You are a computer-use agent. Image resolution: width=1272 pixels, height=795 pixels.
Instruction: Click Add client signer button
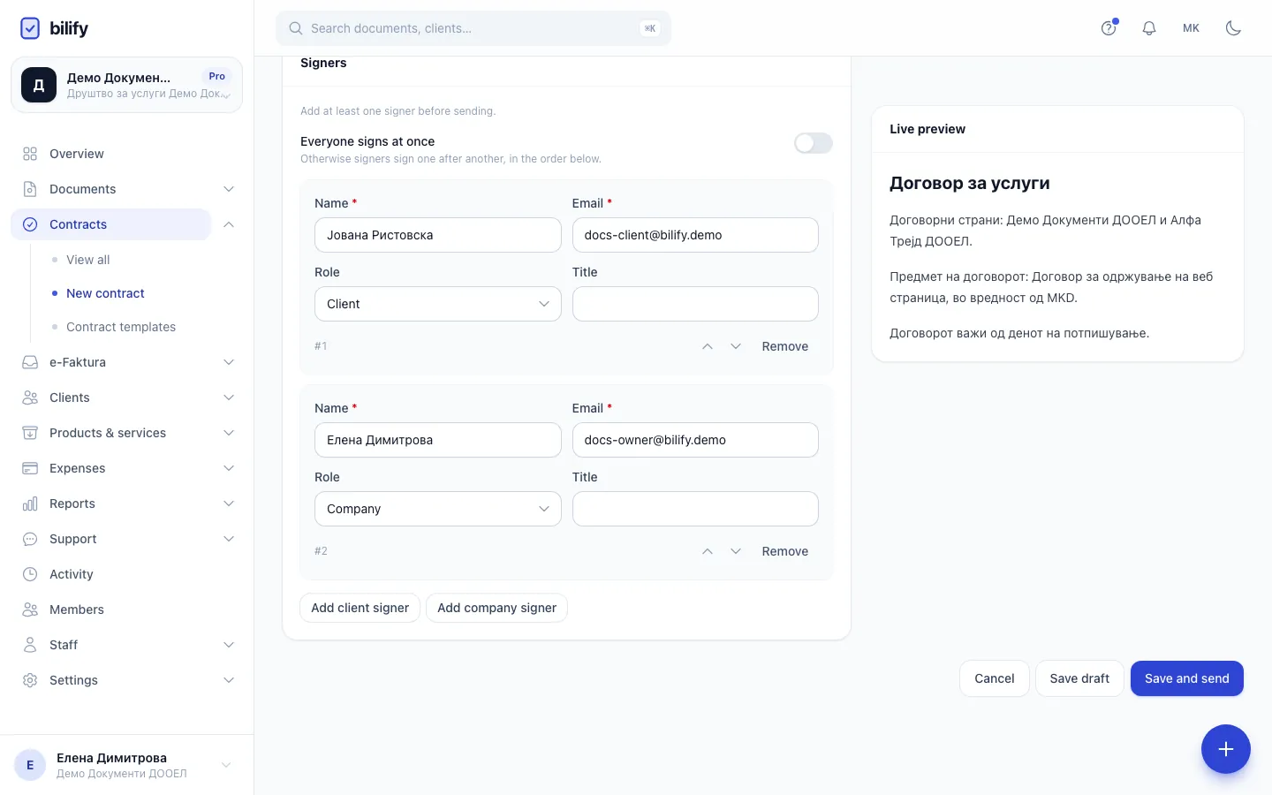(x=360, y=608)
